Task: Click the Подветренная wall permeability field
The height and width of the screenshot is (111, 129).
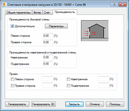Action: point(48,64)
